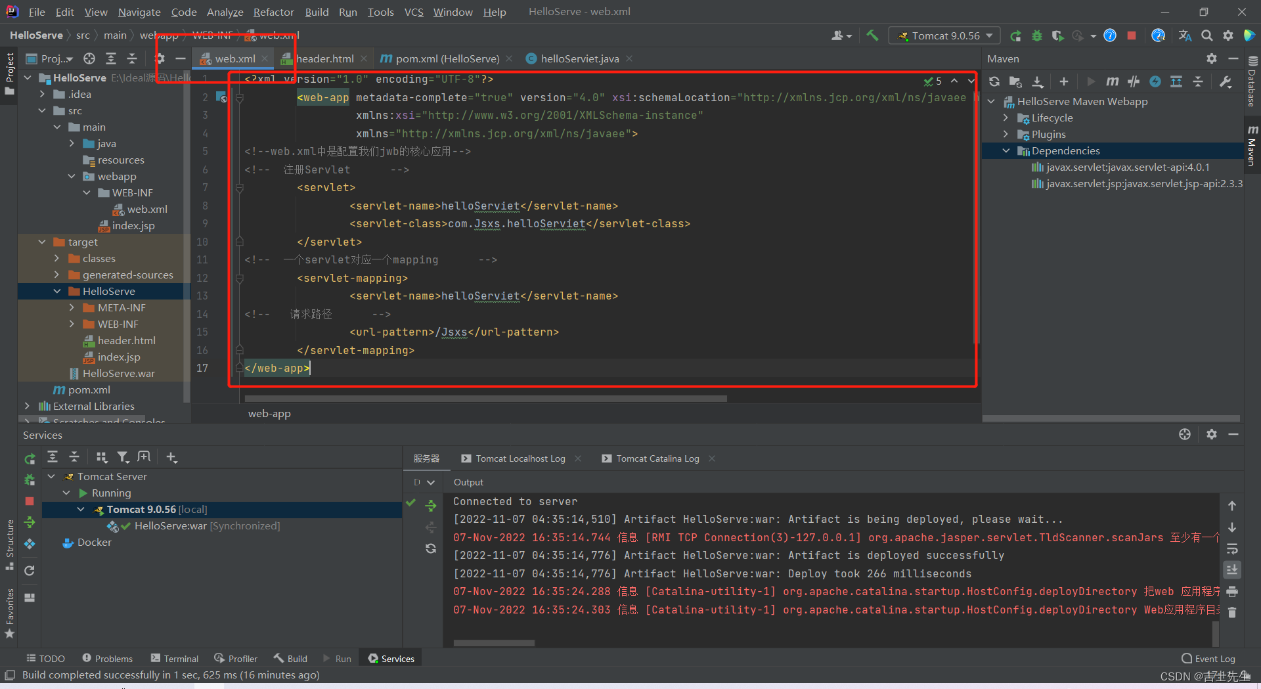The width and height of the screenshot is (1261, 689).
Task: Click the editor horizontal scrollbar
Action: [x=486, y=399]
